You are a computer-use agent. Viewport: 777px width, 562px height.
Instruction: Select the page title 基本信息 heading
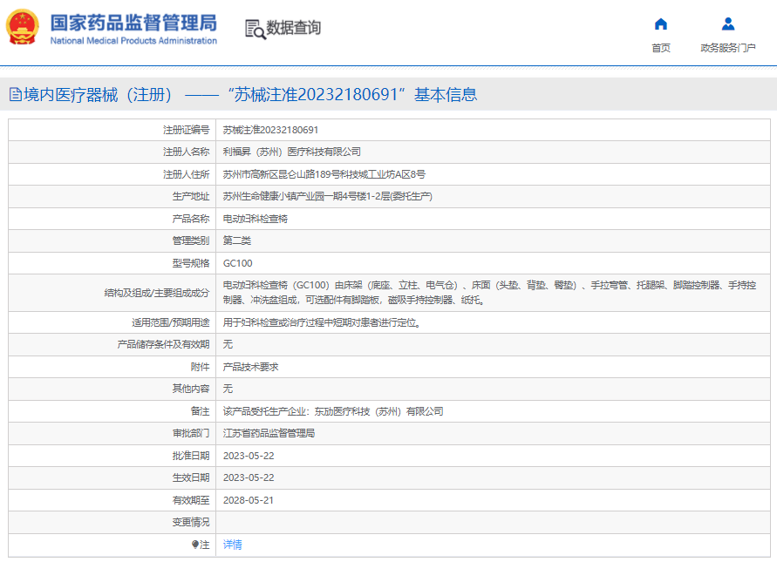(x=446, y=94)
